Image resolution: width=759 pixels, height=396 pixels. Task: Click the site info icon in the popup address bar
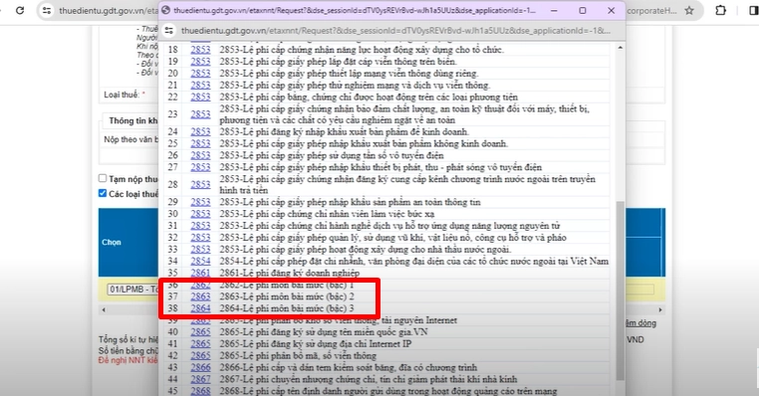169,31
